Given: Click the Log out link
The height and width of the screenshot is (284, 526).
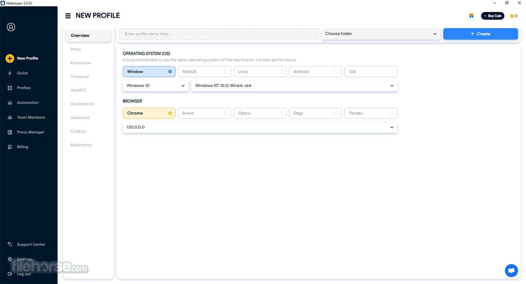Looking at the screenshot, I should tap(24, 274).
